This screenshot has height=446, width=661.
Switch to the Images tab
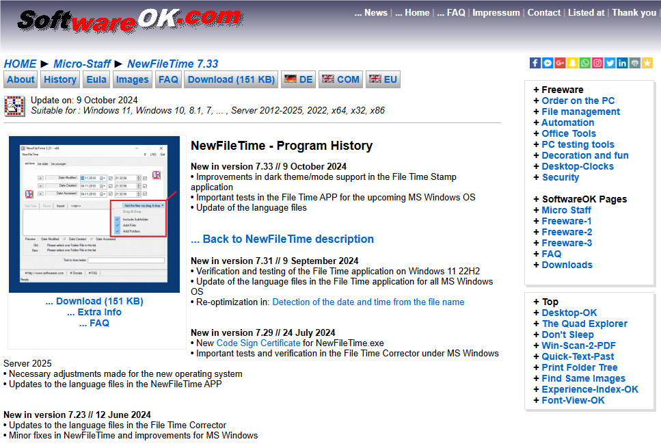click(133, 79)
